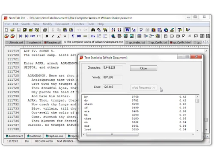Open the Bootstrap clip library tab
214x160 pixels.
point(34,136)
